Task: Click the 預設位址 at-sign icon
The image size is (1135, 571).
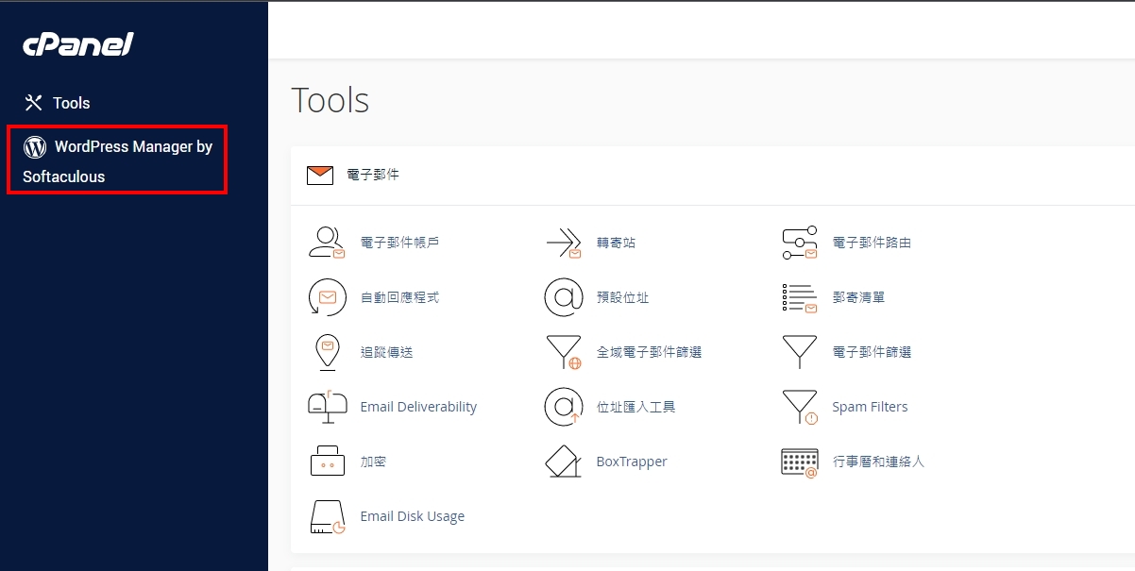Action: point(564,297)
